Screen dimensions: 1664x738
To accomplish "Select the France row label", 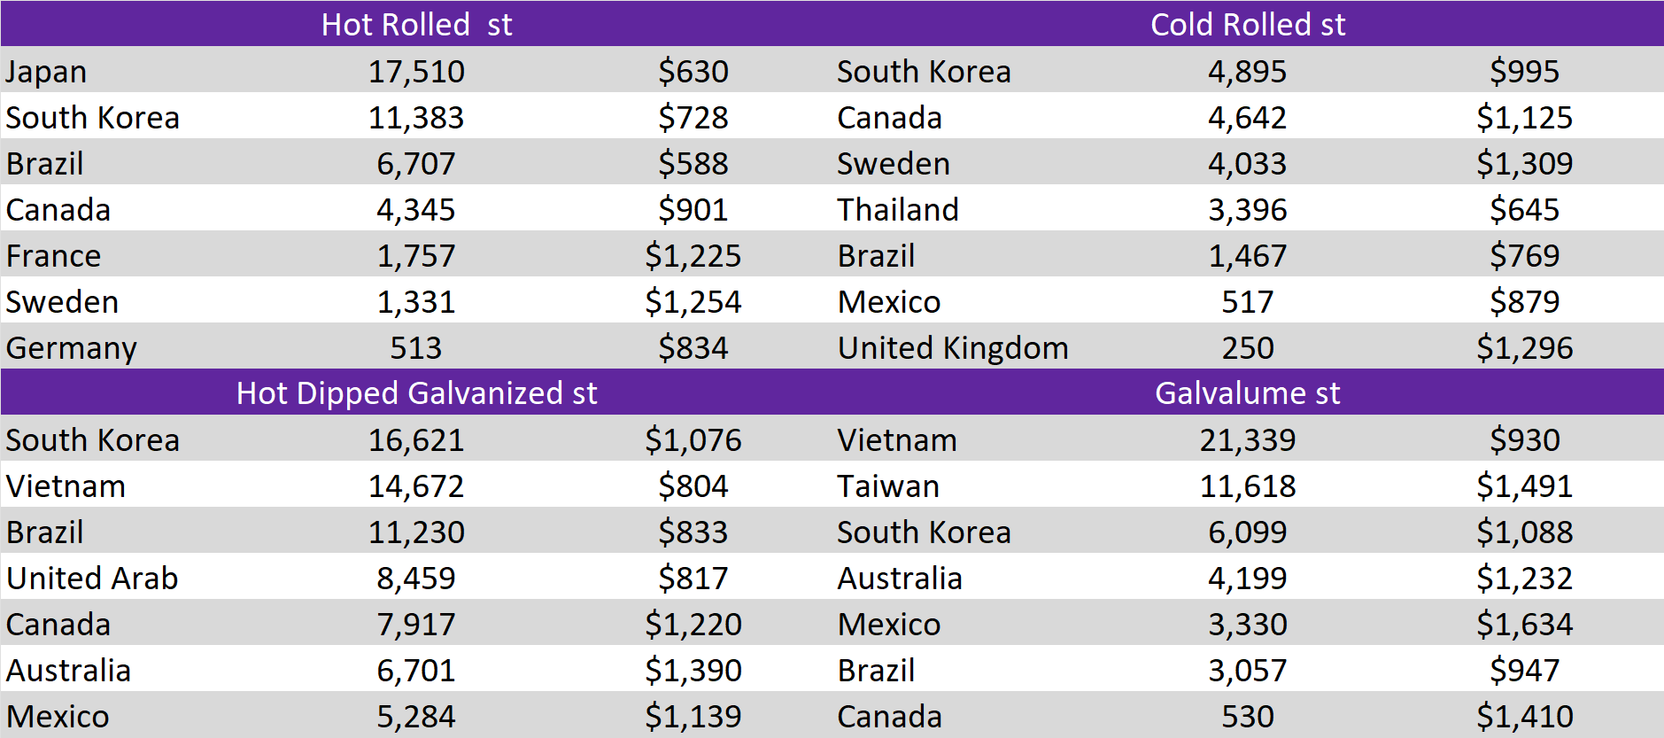I will [x=53, y=256].
